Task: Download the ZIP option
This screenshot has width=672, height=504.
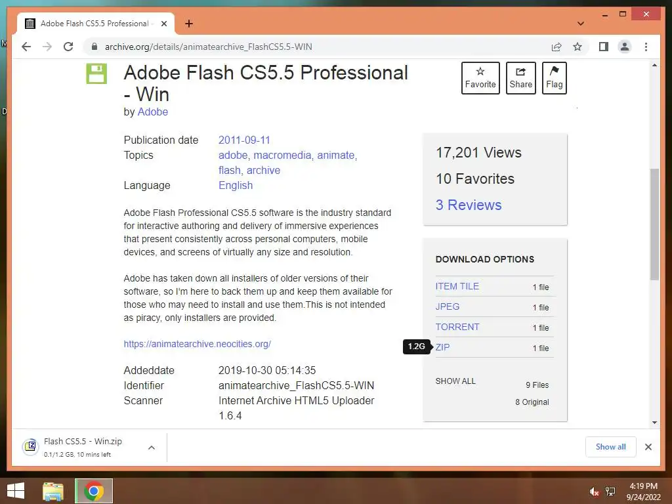Action: coord(443,347)
